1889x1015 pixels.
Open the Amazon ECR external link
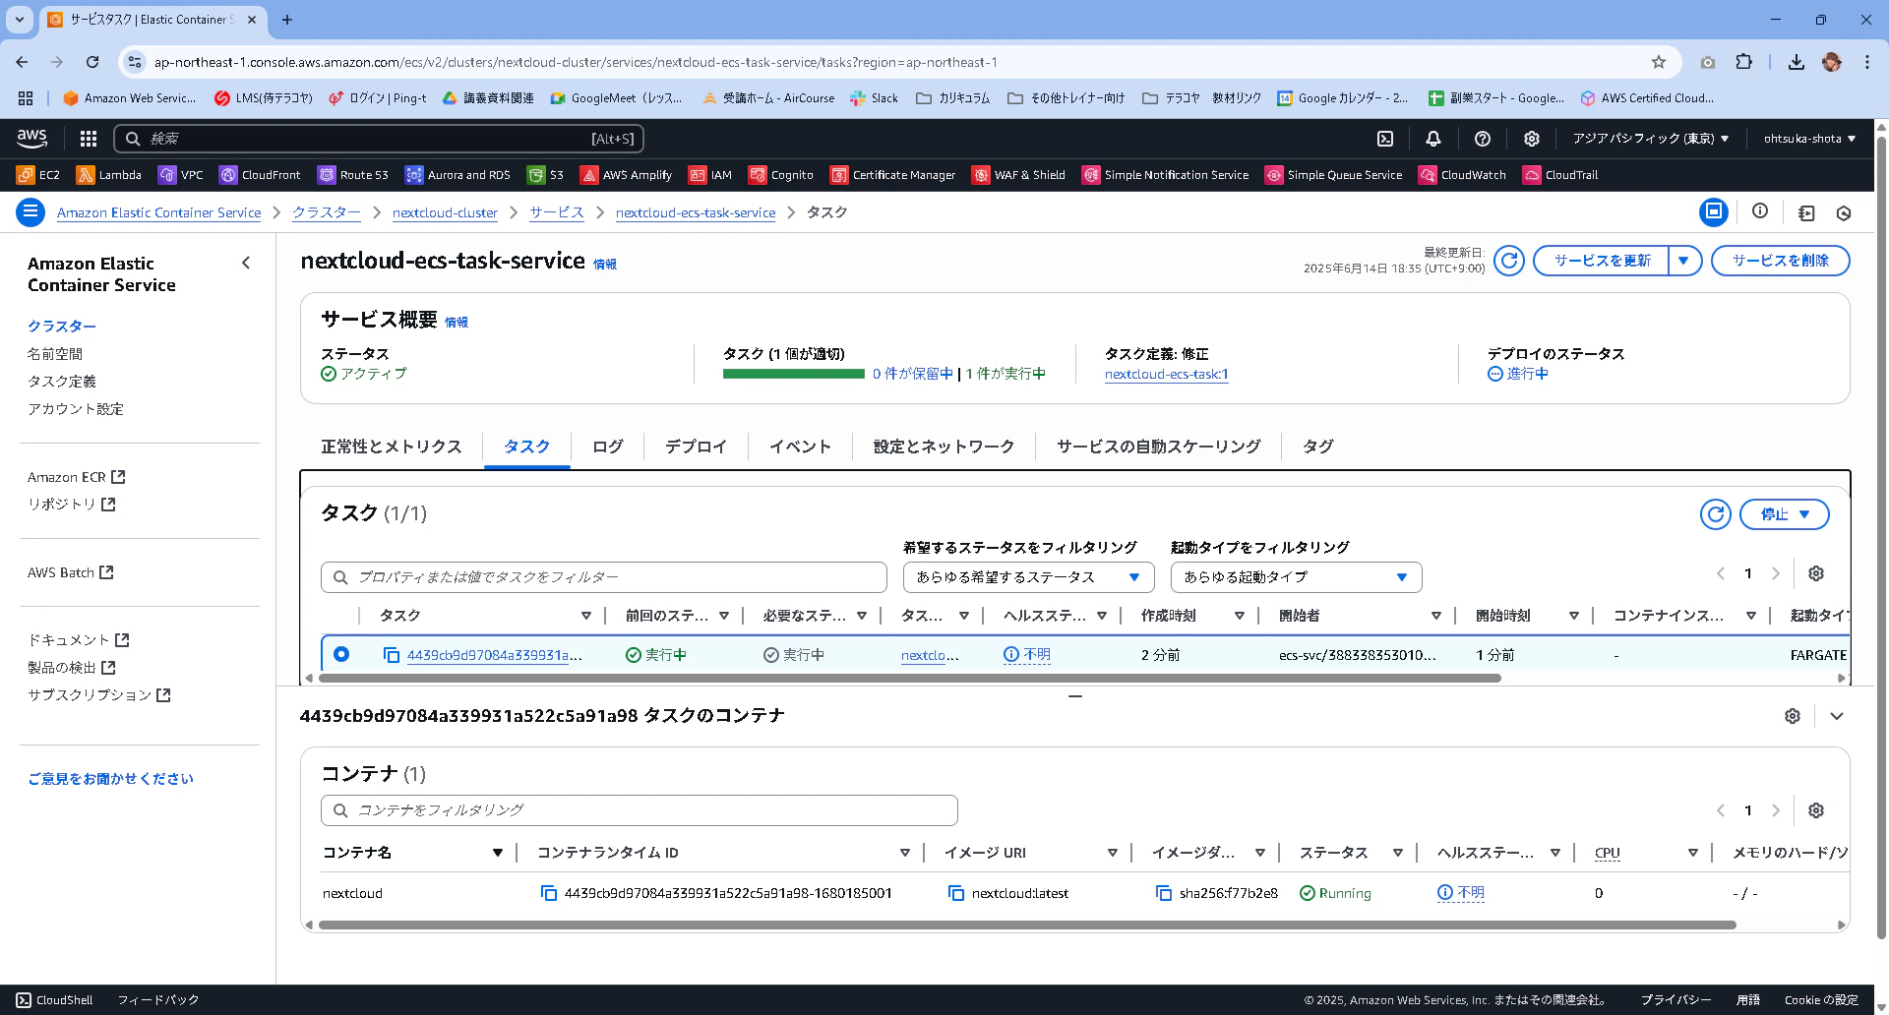77,477
